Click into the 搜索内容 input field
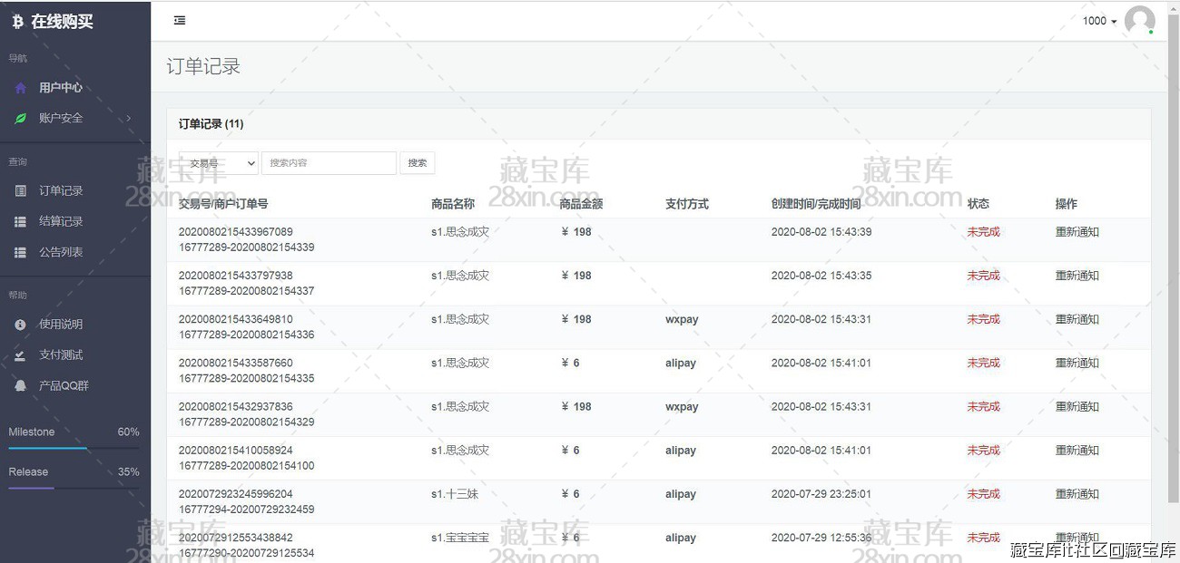This screenshot has height=563, width=1180. point(329,163)
